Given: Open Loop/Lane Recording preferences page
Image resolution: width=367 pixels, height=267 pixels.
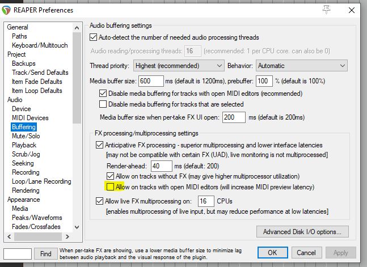Looking at the screenshot, I should (x=41, y=181).
